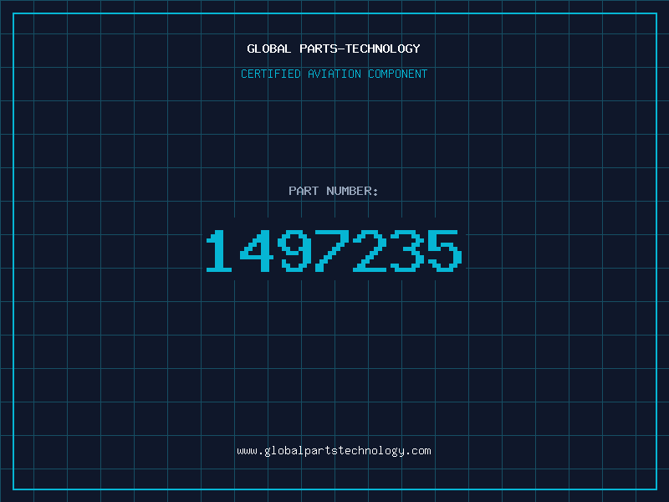Select the part number 1497235
The height and width of the screenshot is (502, 669).
(334, 250)
